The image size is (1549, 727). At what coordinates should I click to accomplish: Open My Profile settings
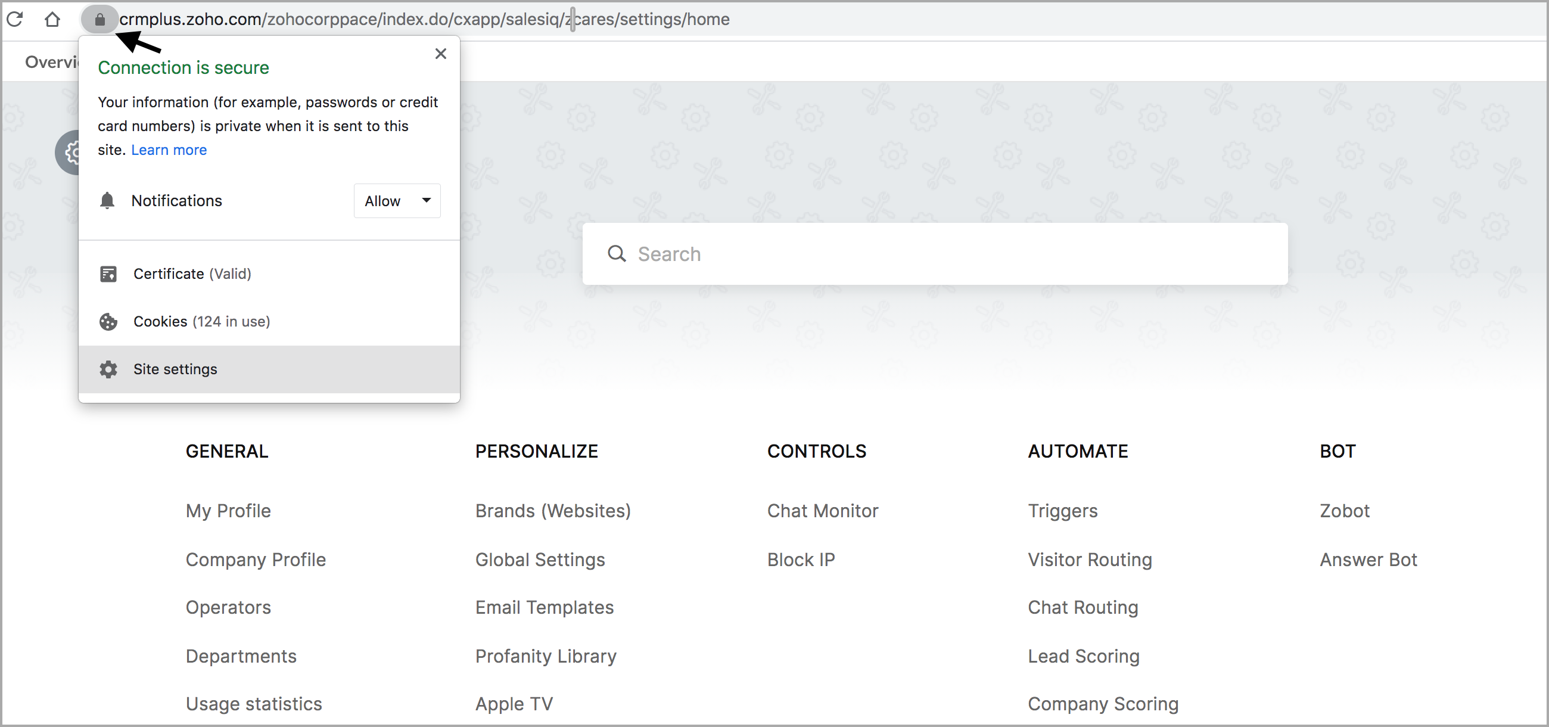(x=228, y=511)
